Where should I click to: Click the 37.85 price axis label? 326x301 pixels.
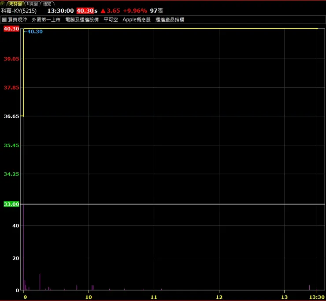[x=11, y=88]
